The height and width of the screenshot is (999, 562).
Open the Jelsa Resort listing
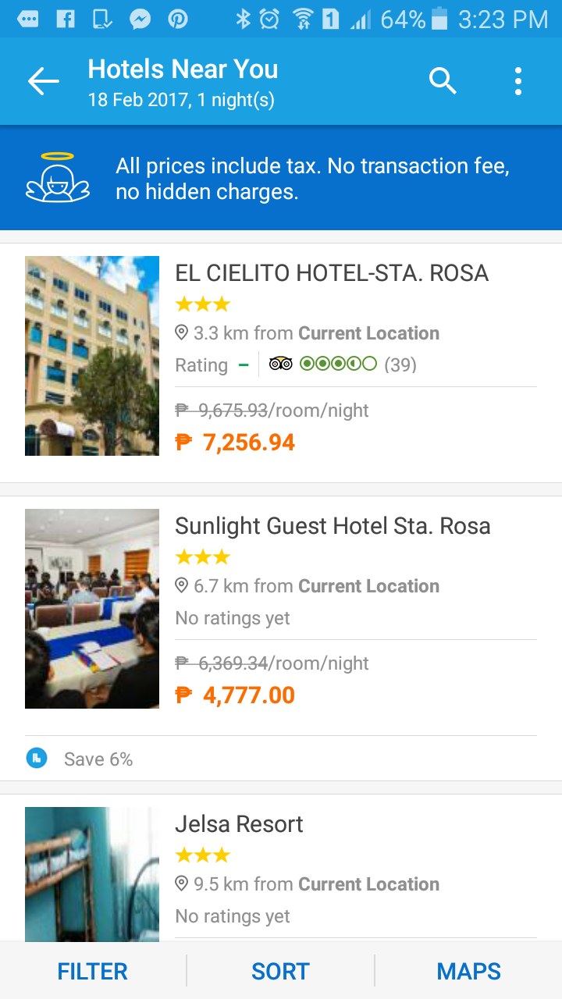[x=239, y=824]
